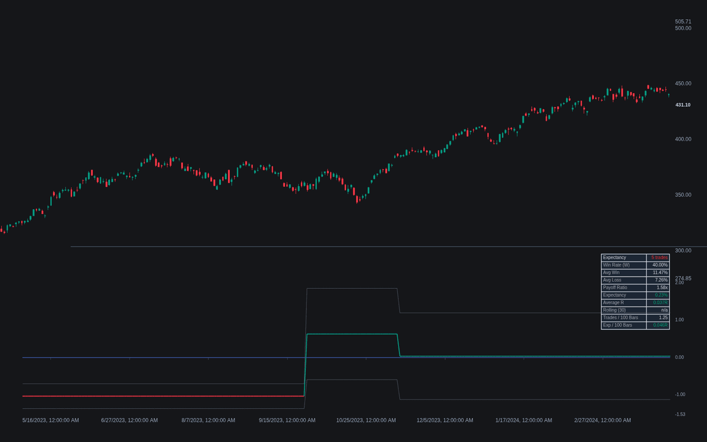
Task: Select the 5 trades header cell
Action: click(658, 258)
